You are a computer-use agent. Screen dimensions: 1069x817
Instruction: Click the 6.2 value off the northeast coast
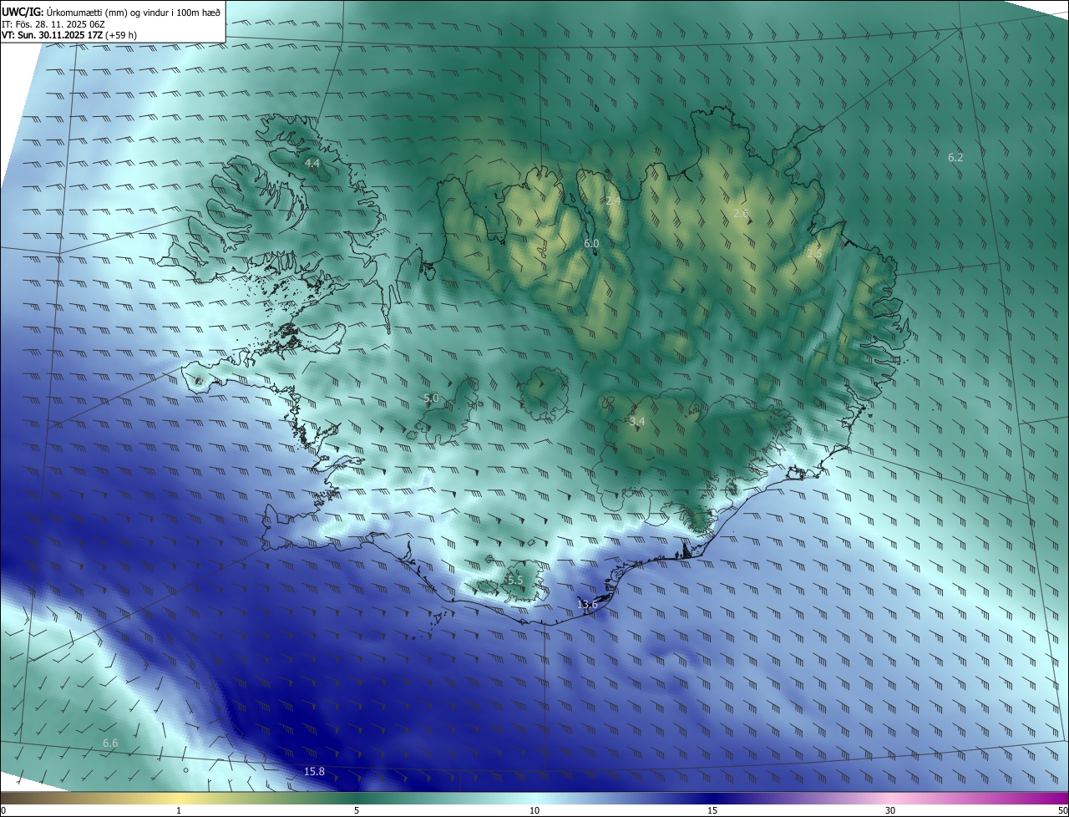[x=955, y=157]
